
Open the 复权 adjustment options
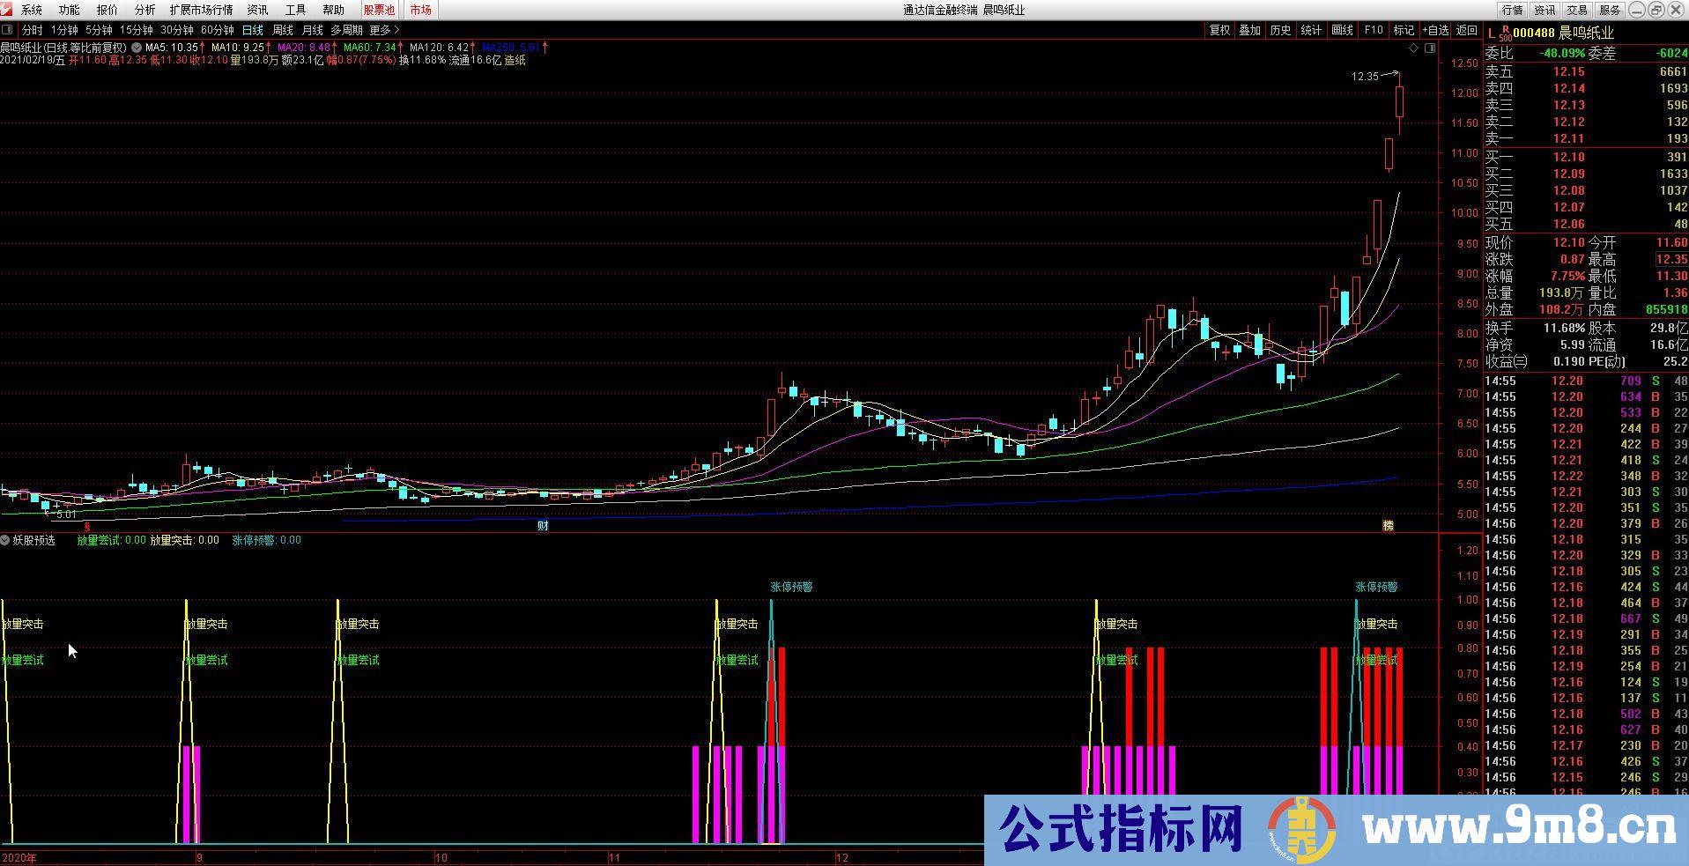1219,30
